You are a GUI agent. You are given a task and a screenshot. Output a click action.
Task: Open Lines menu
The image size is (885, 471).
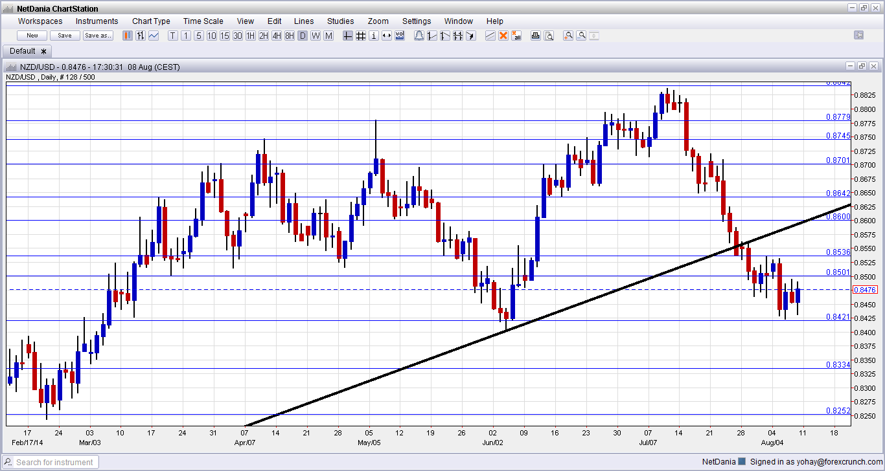pyautogui.click(x=304, y=21)
